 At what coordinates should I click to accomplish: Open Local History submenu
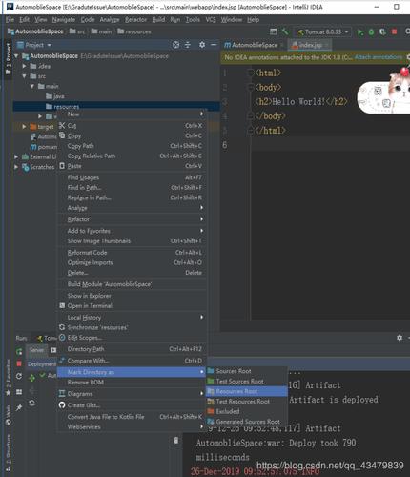coord(132,318)
